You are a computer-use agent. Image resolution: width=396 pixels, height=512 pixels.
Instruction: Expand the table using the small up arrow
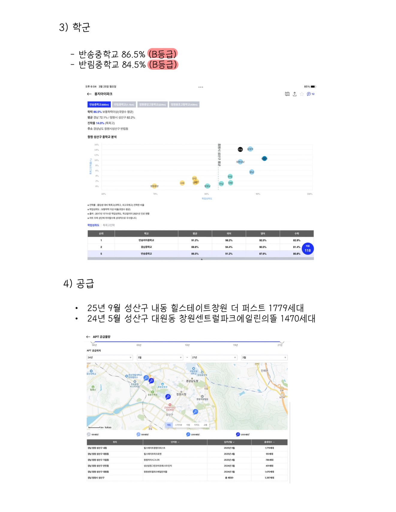[202, 259]
